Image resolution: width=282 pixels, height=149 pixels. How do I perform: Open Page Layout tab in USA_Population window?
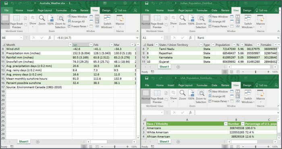(x=185, y=85)
